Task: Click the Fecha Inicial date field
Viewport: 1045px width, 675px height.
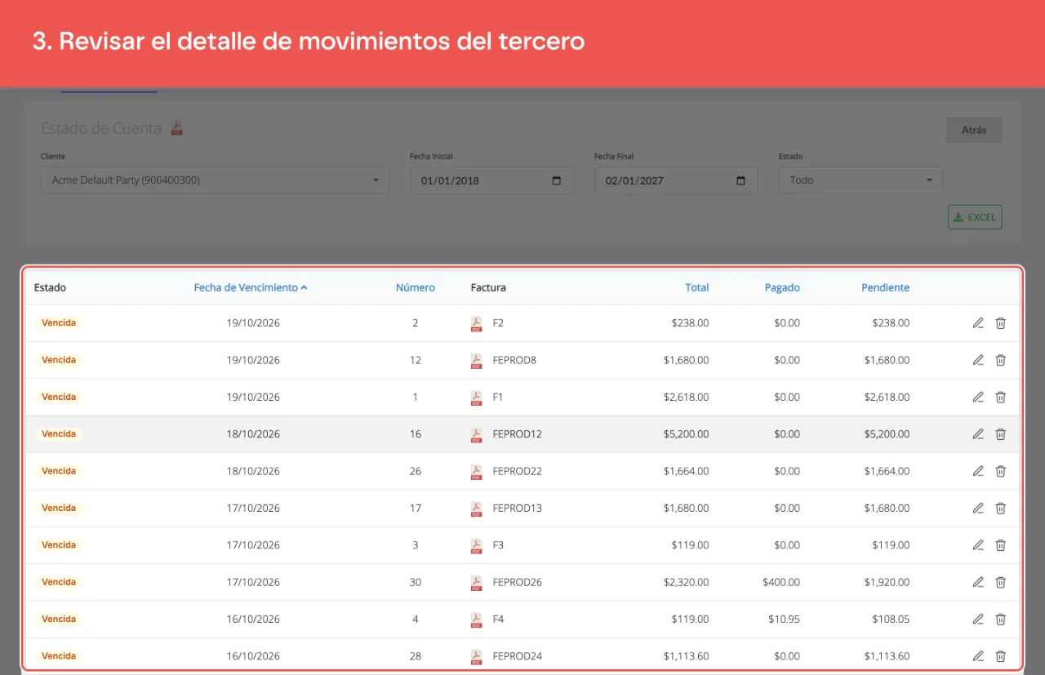Action: pos(491,180)
